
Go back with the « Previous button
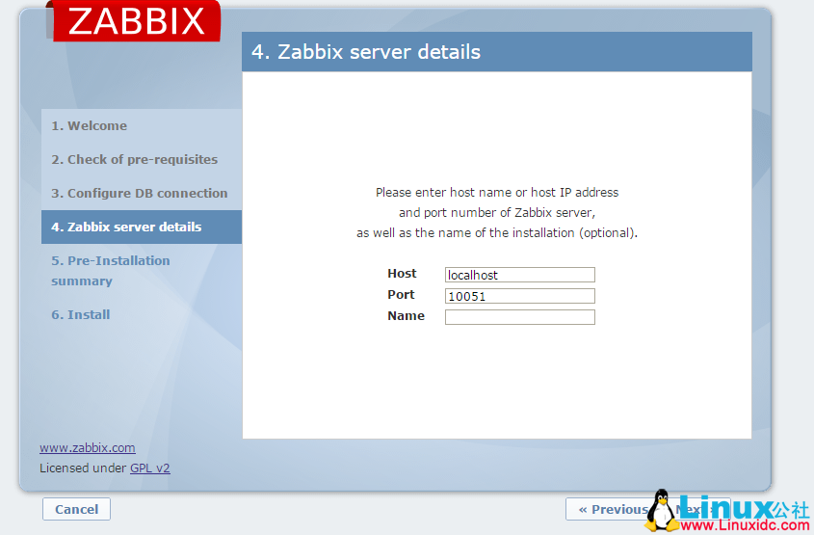[x=612, y=509]
